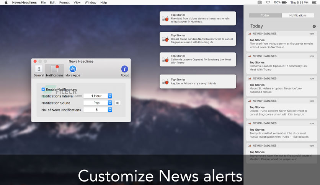320x185 pixels.
Task: Open the Help menu
Action: click(104, 2)
